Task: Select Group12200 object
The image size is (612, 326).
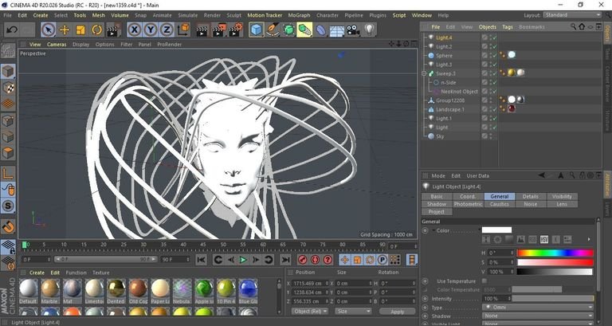Action: (450, 100)
